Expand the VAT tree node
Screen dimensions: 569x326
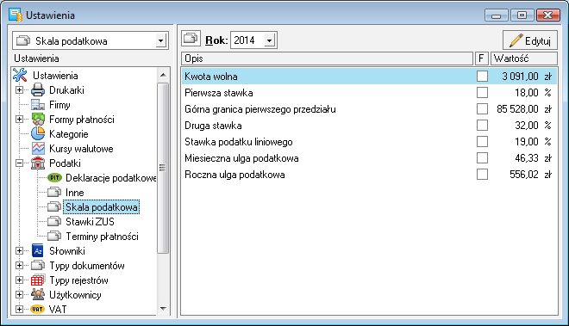click(x=19, y=310)
